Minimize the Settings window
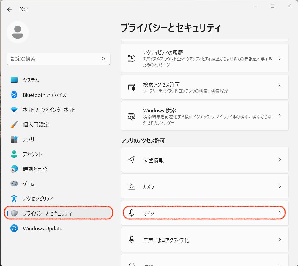The height and width of the screenshot is (266, 298). (x=256, y=6)
